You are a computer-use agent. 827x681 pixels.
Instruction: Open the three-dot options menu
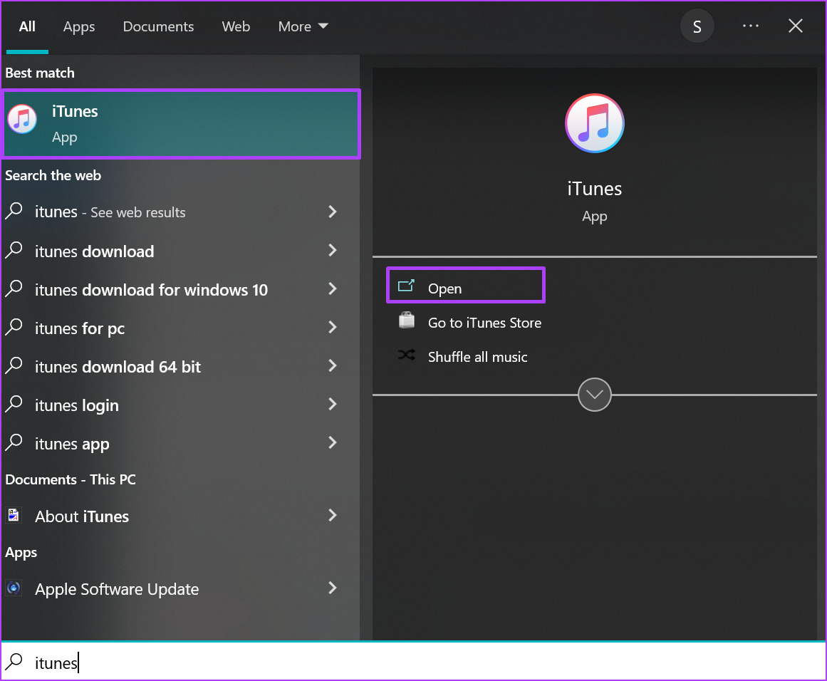point(750,26)
